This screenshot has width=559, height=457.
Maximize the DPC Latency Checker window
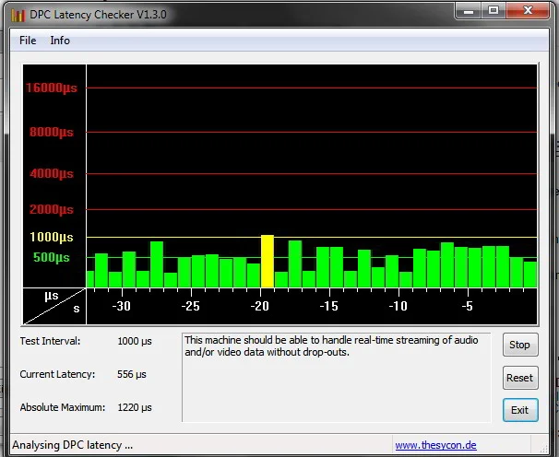[x=493, y=12]
